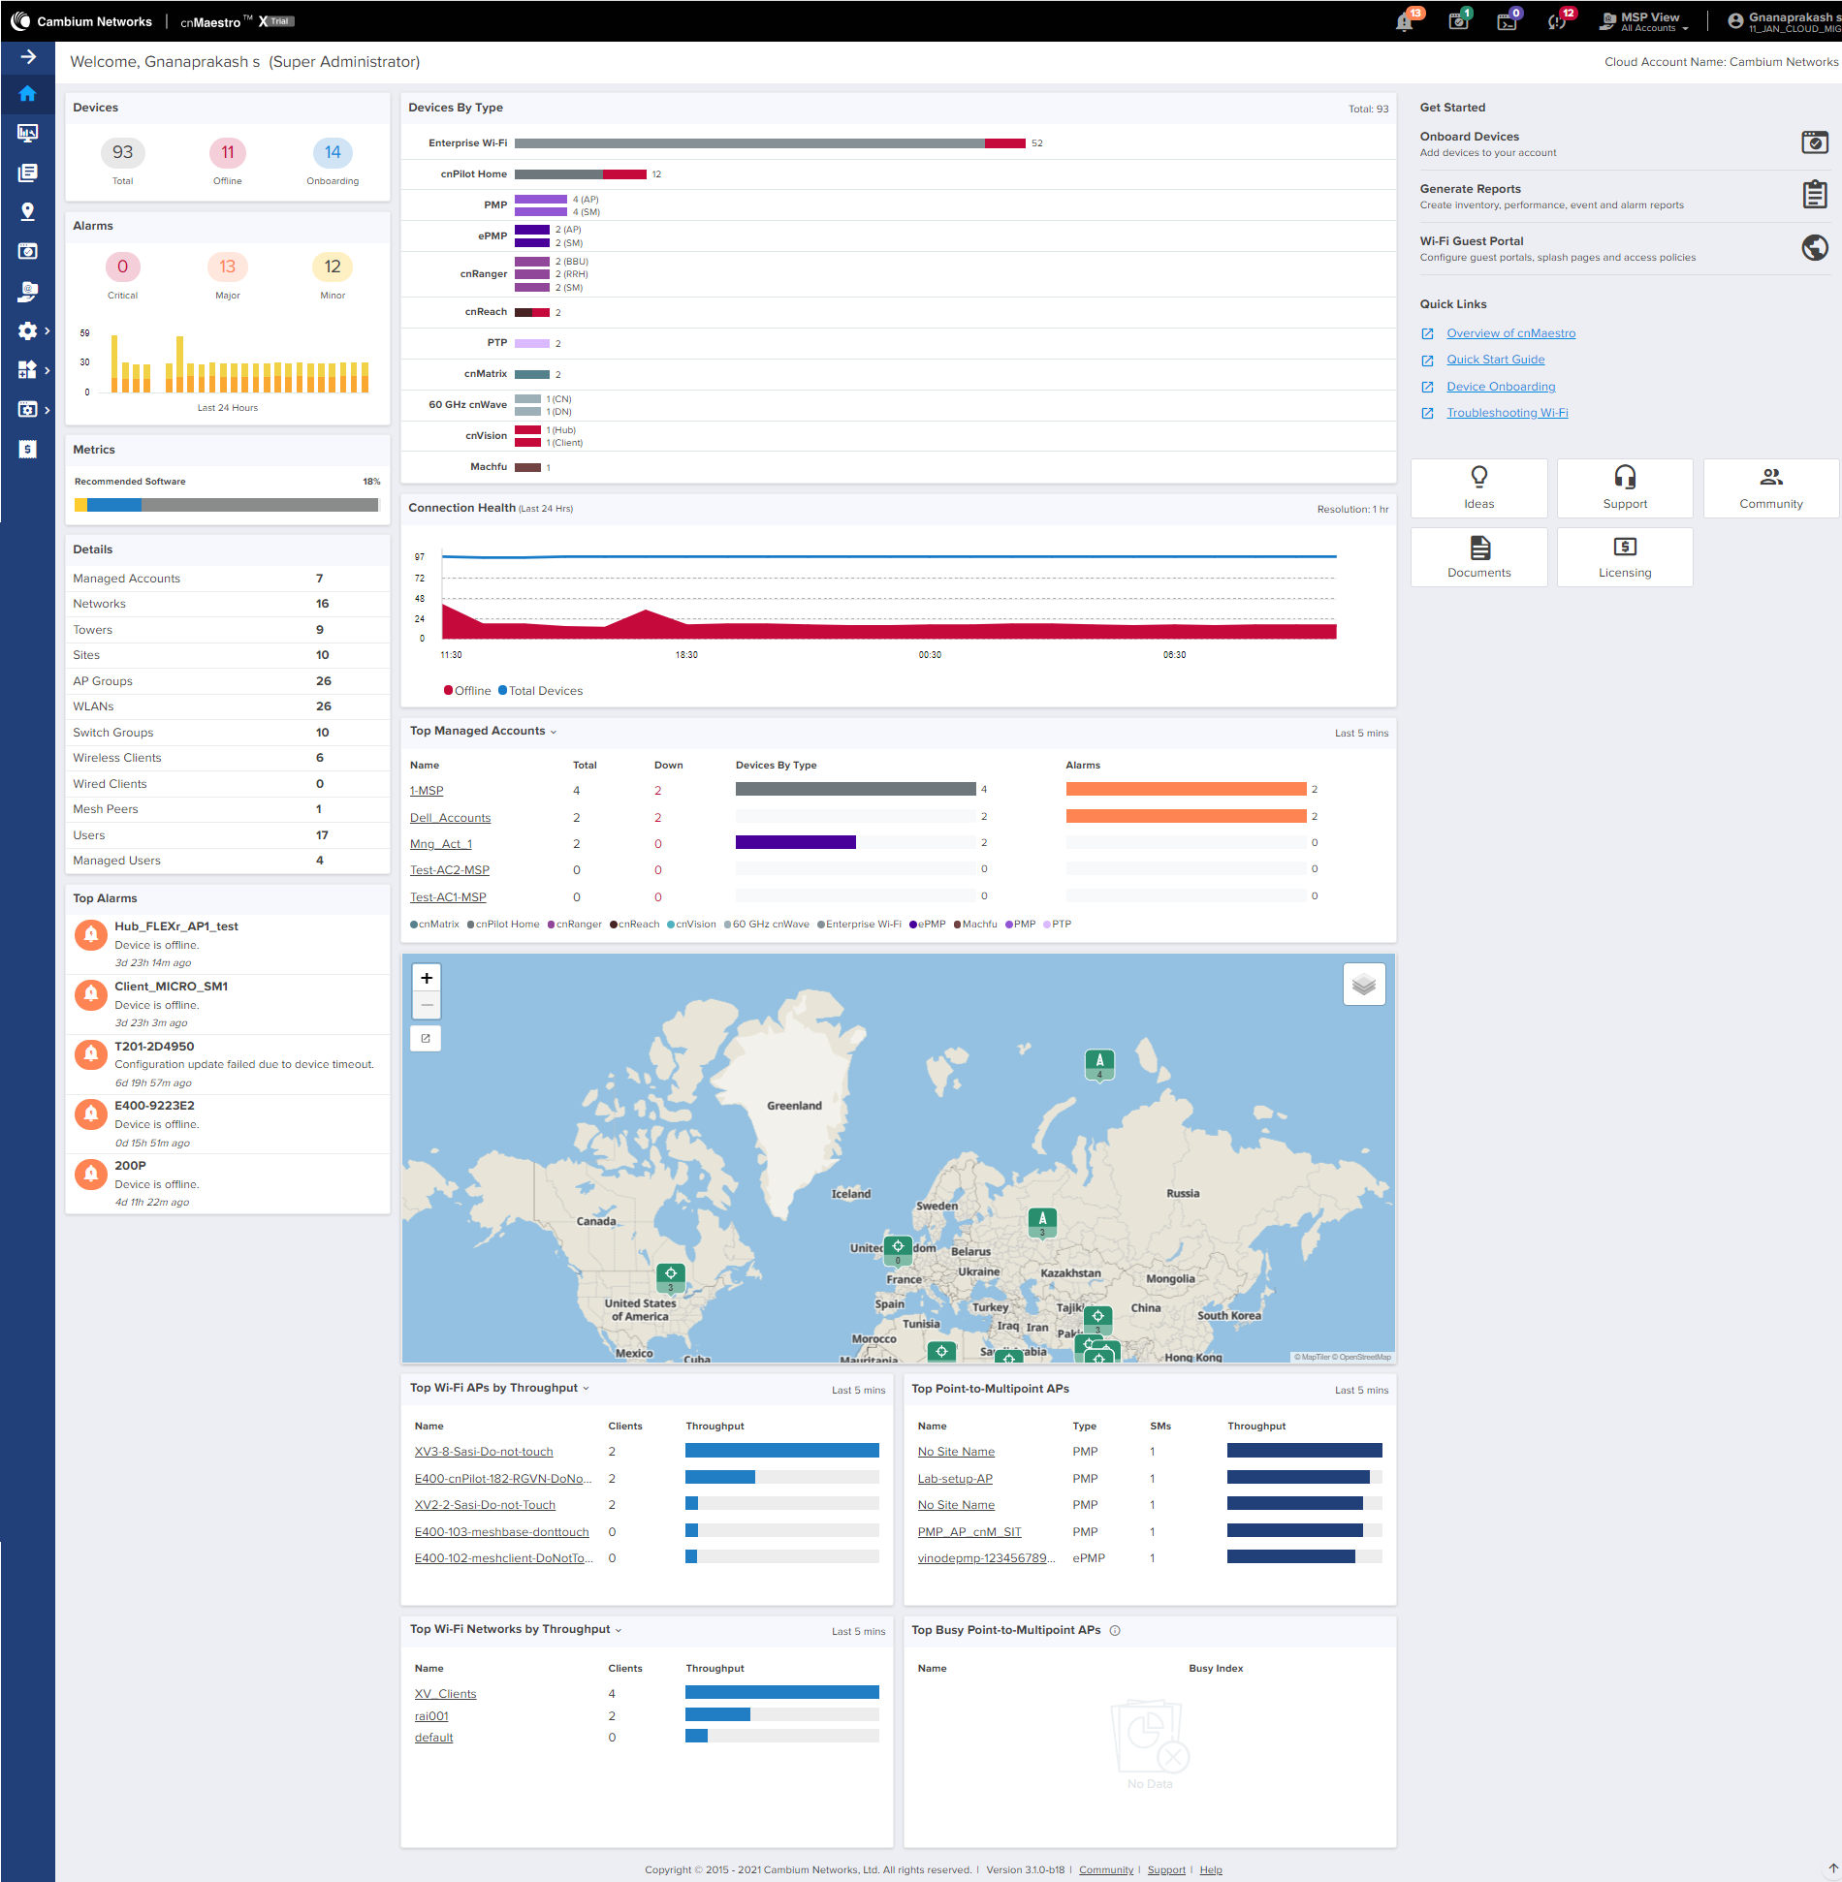Open jobs terminal icon with badge 0
The width and height of the screenshot is (1842, 1882).
(x=1508, y=20)
